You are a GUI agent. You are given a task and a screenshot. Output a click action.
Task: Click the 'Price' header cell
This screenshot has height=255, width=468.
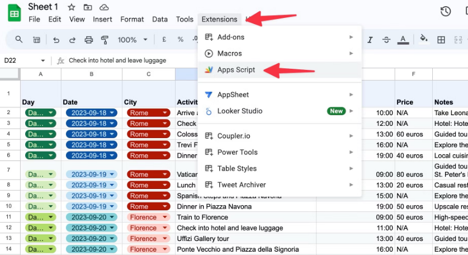coord(413,94)
